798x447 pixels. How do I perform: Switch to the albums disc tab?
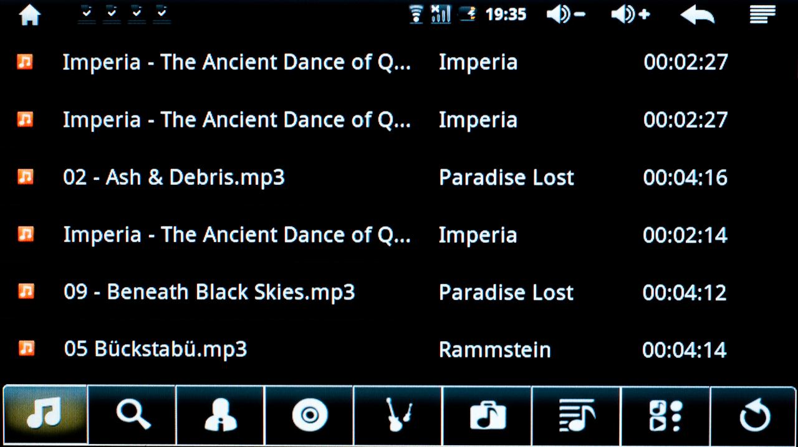[309, 415]
